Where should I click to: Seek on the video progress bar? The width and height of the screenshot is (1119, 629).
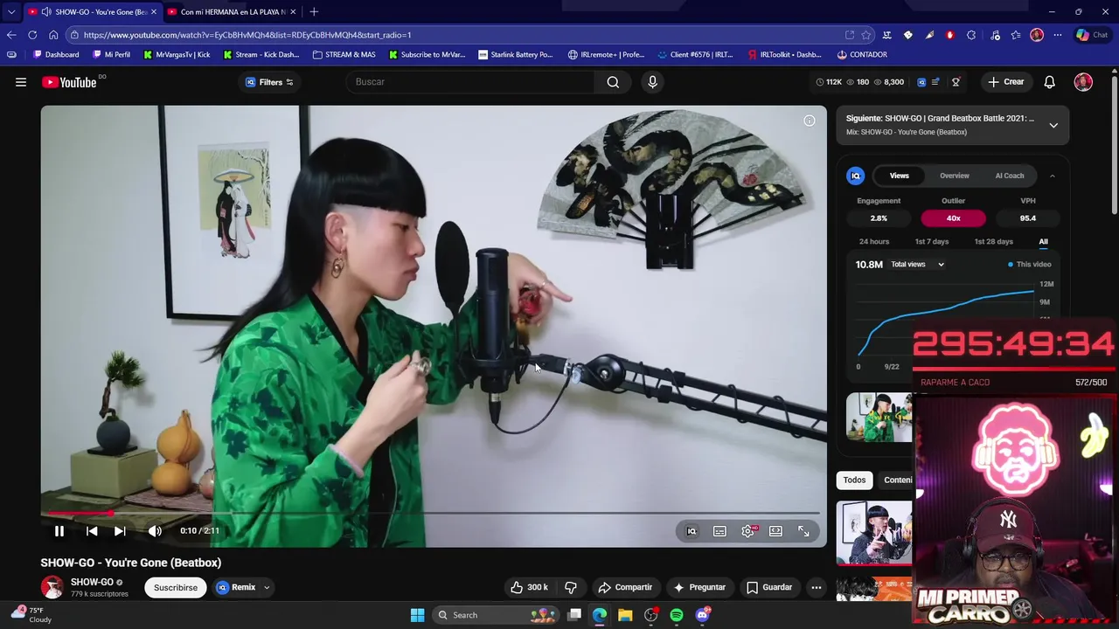434,513
